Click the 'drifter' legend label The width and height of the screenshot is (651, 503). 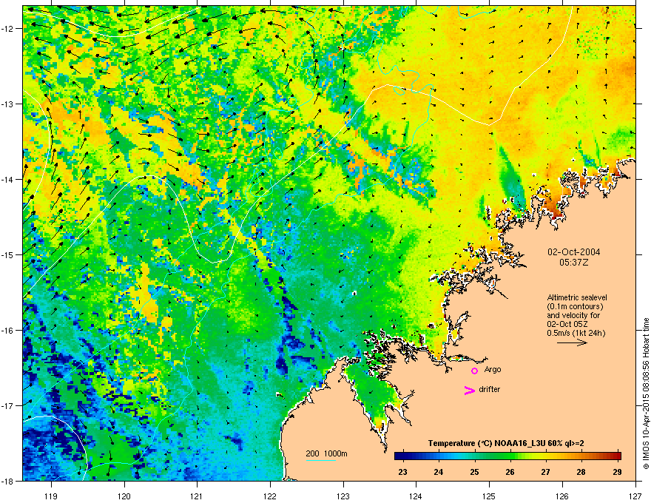[489, 389]
